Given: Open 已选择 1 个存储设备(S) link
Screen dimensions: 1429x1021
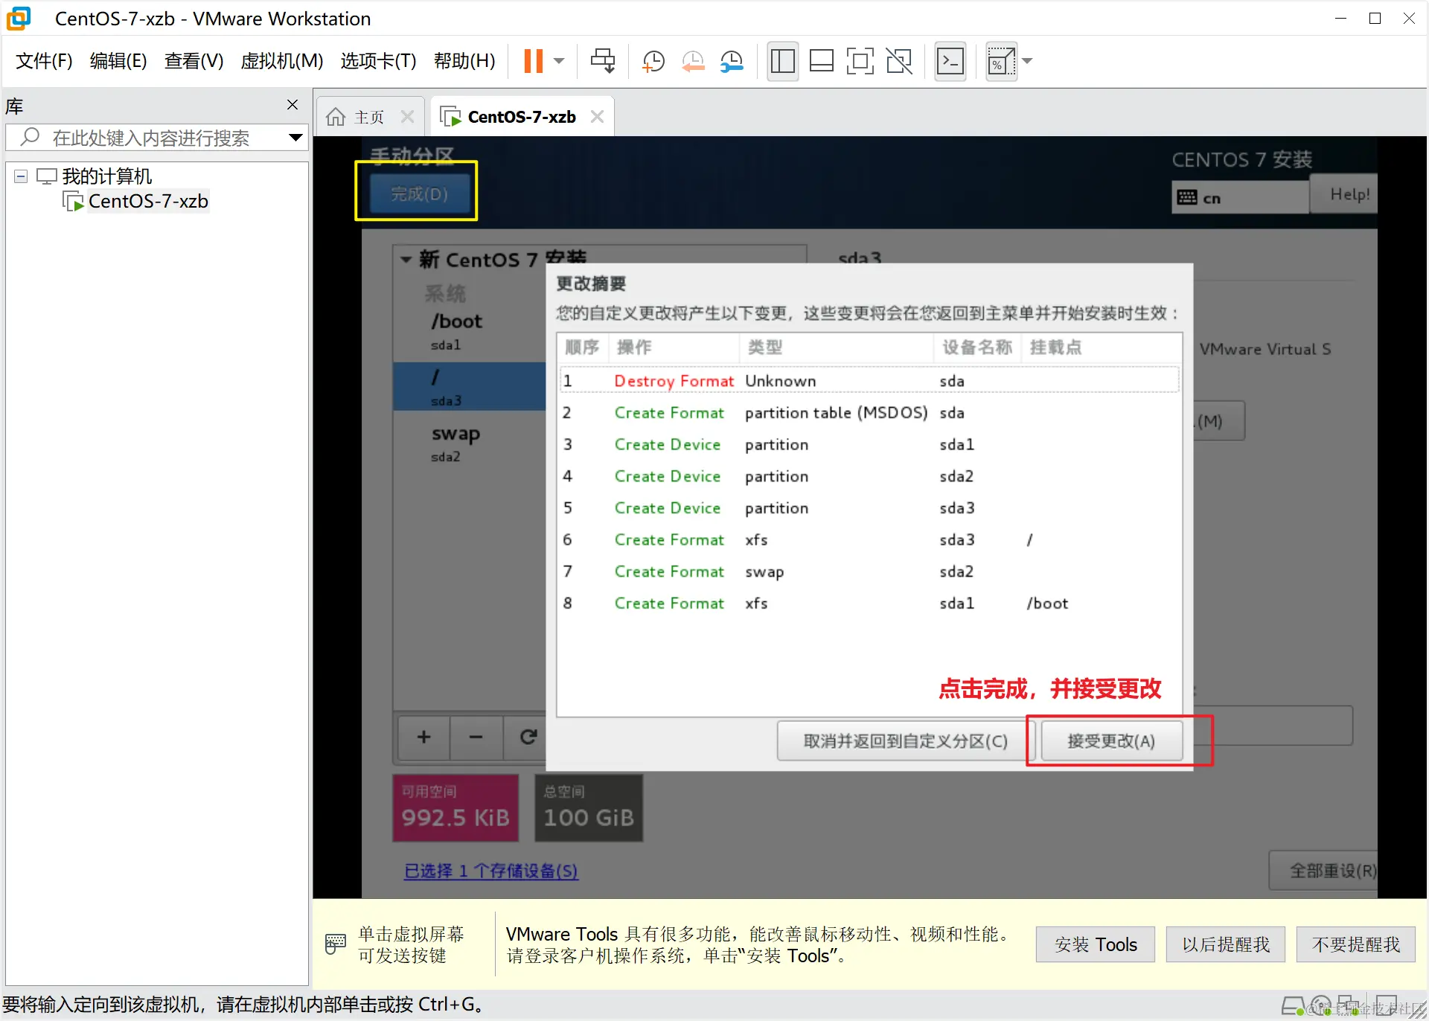Looking at the screenshot, I should (490, 871).
